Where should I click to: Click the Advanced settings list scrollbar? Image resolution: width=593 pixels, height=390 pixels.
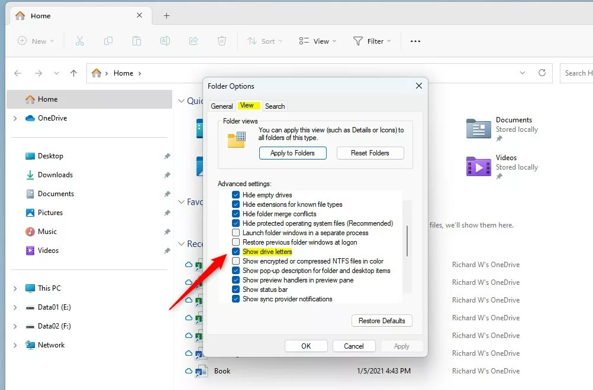(x=407, y=240)
